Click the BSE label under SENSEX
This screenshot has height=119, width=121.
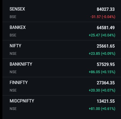click(x=13, y=17)
